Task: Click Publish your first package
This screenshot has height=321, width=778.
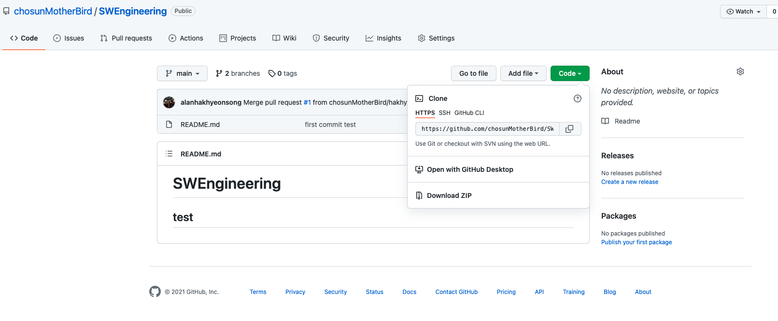Action: pyautogui.click(x=637, y=242)
